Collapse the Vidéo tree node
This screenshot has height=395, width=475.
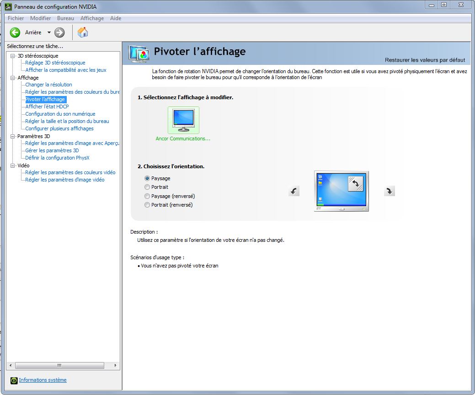click(13, 165)
